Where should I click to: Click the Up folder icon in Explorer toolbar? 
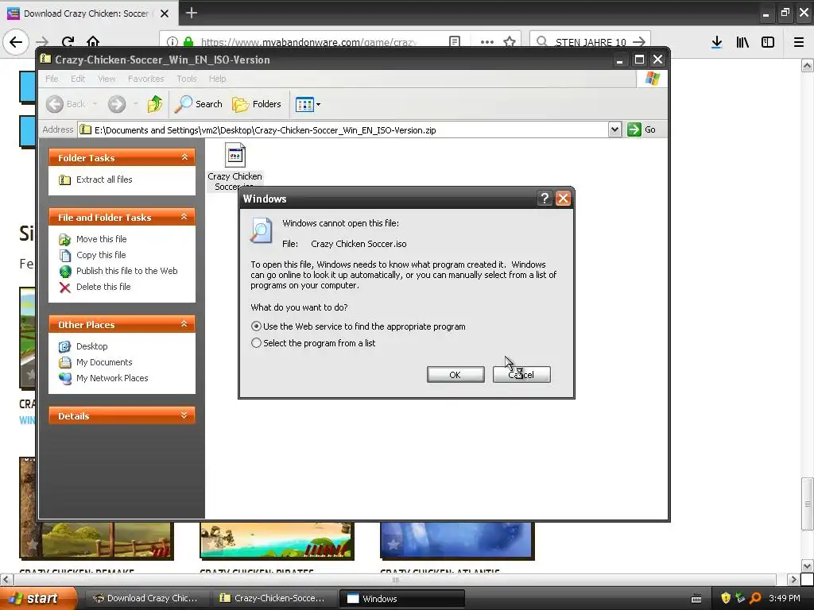pyautogui.click(x=155, y=104)
